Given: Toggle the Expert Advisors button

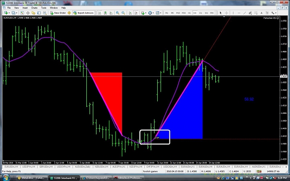Looking at the screenshot, I should [x=84, y=13].
